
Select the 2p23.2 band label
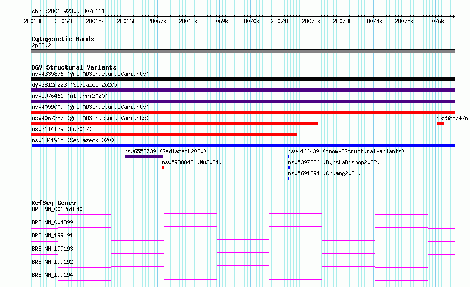[x=41, y=45]
